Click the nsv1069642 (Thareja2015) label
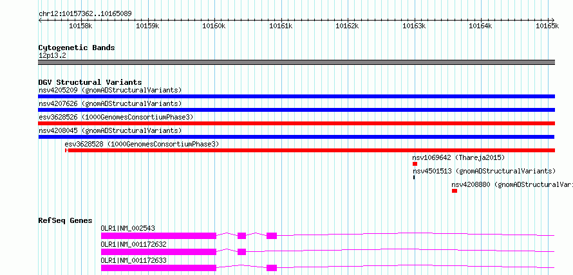This screenshot has width=573, height=275. click(x=458, y=157)
